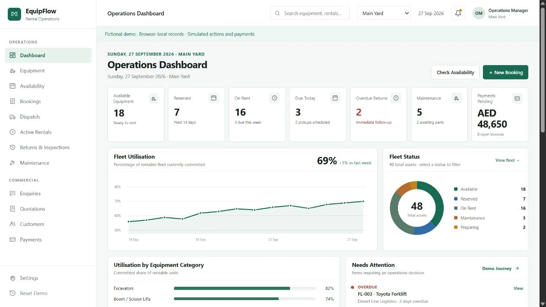Open Quotations page
Viewport: 546px width, 307px height.
click(x=48, y=209)
